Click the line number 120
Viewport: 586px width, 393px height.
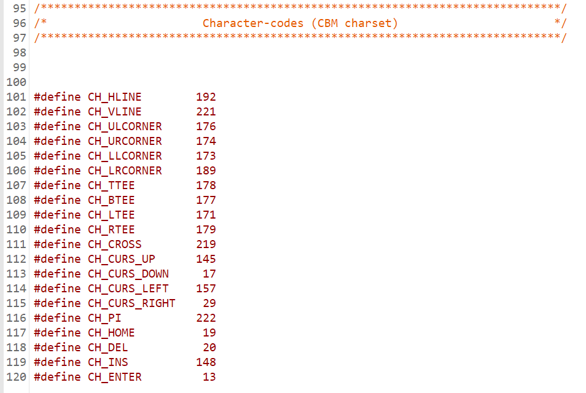tap(16, 376)
